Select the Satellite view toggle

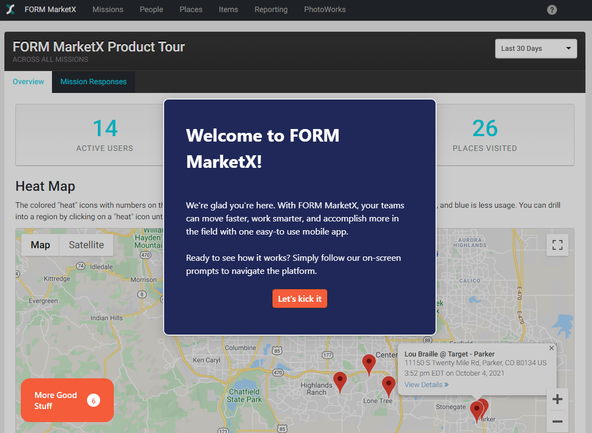coord(86,245)
